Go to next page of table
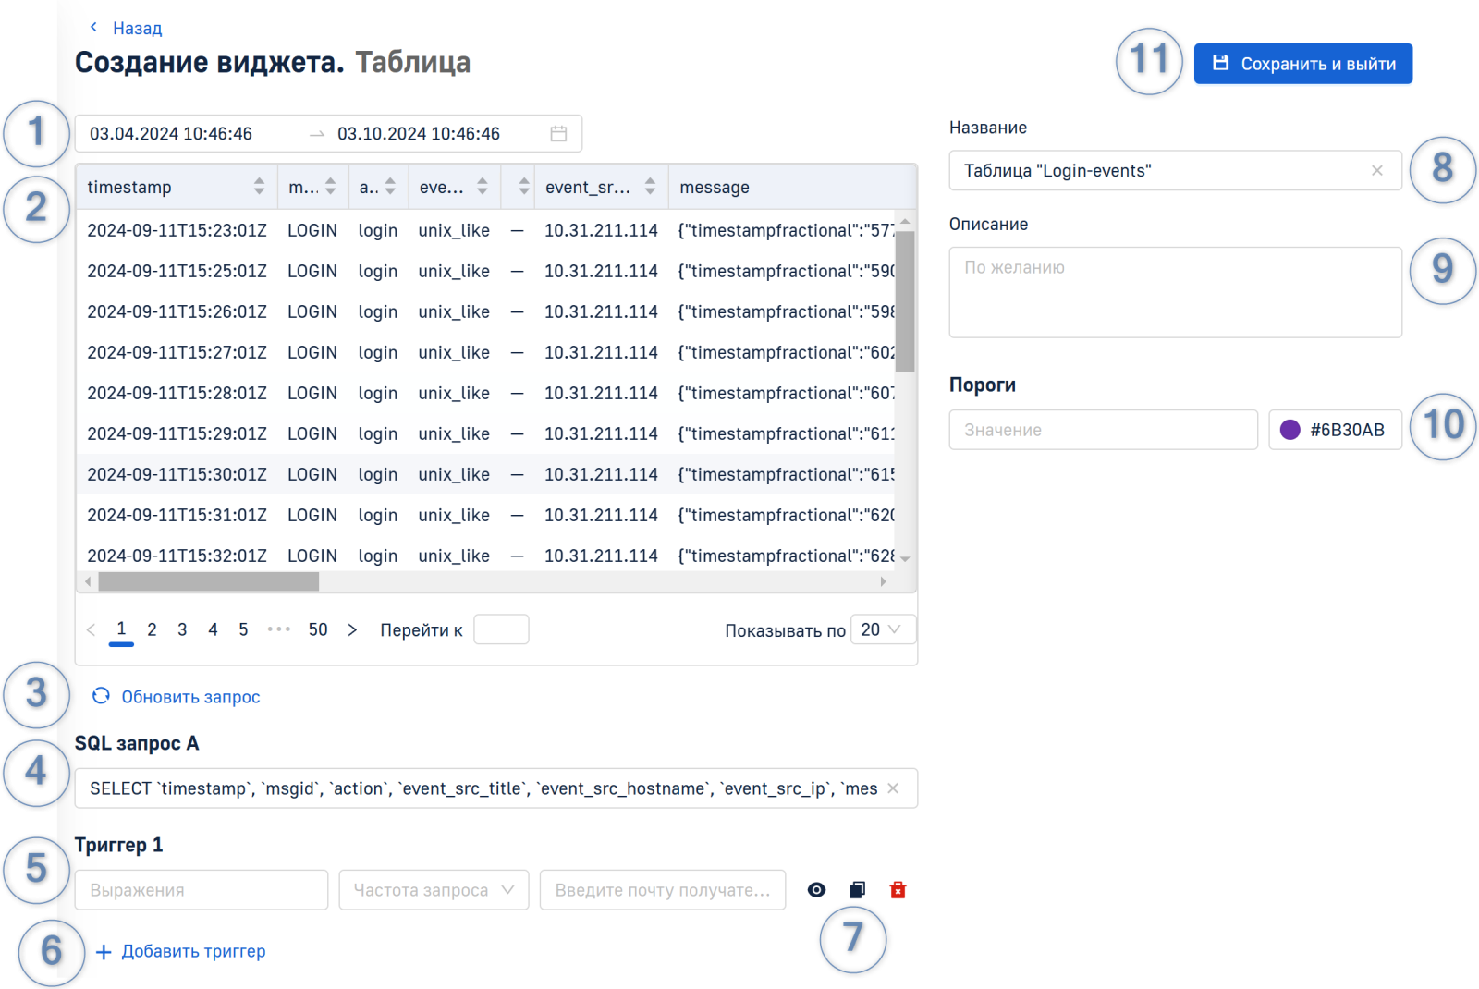1479x989 pixels. point(352,630)
